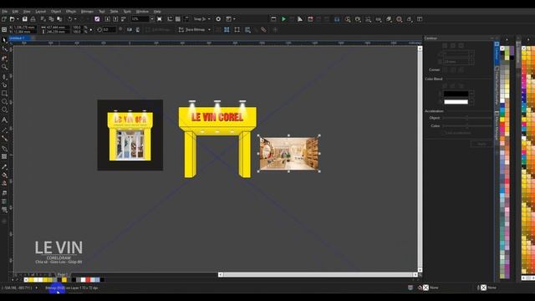
Task: Open the Window menu
Action: (x=142, y=11)
